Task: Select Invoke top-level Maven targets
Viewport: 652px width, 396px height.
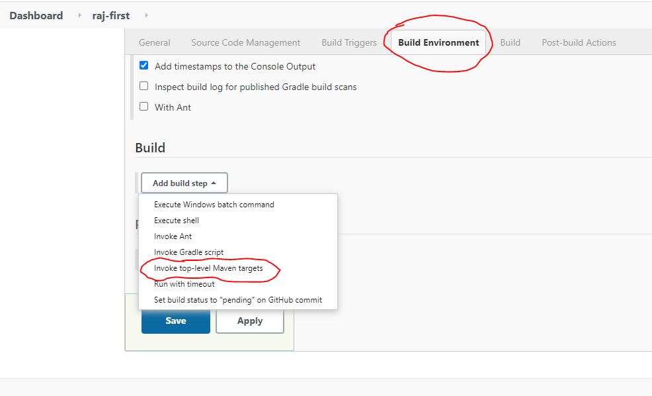Action: [x=208, y=268]
